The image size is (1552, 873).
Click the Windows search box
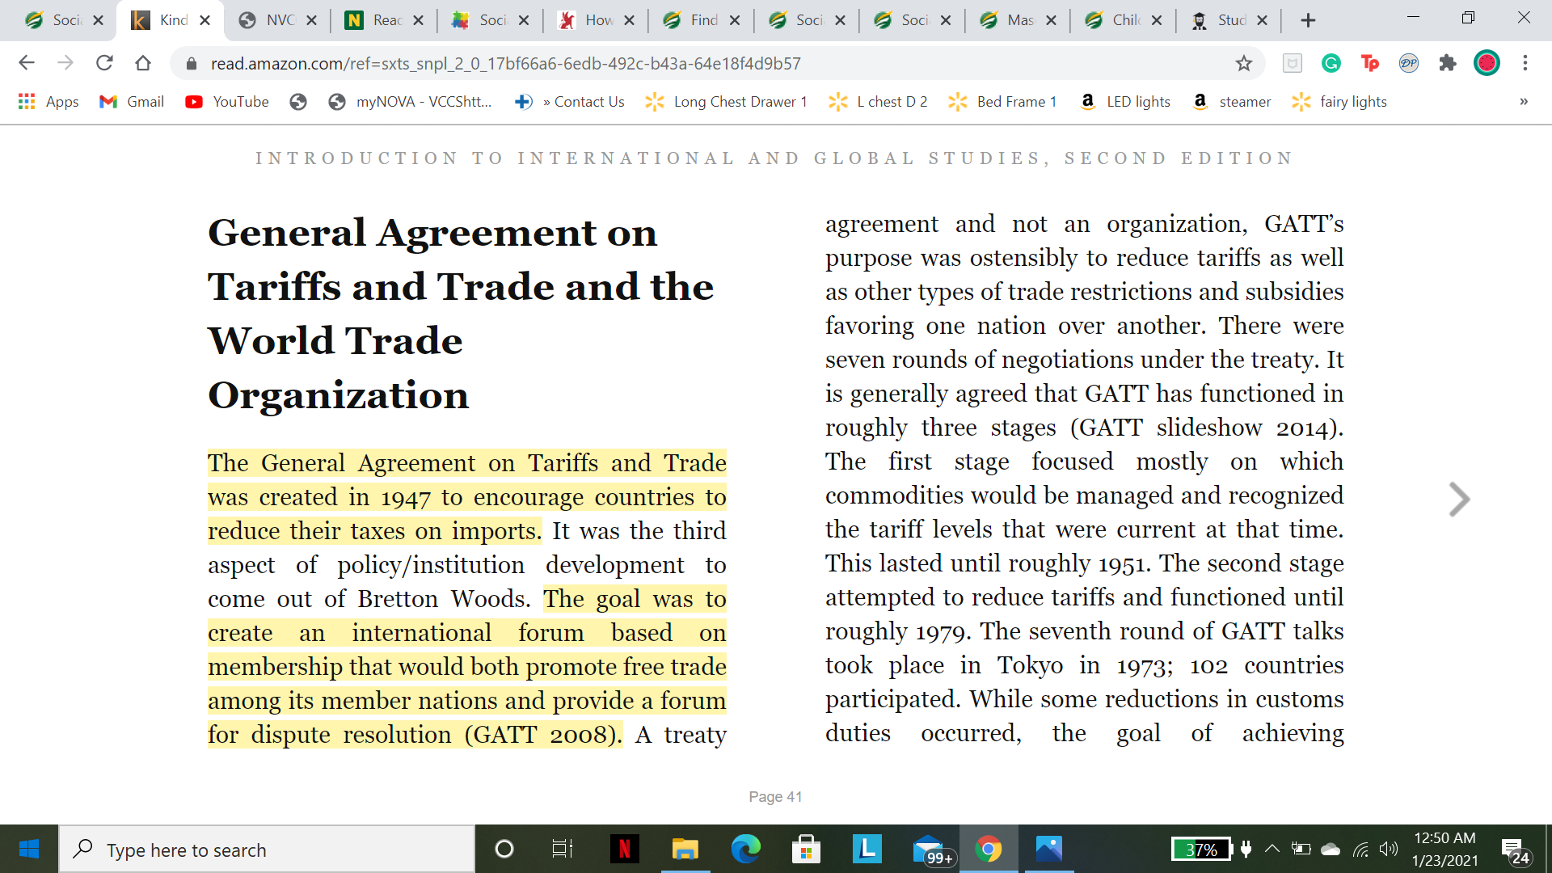point(267,850)
